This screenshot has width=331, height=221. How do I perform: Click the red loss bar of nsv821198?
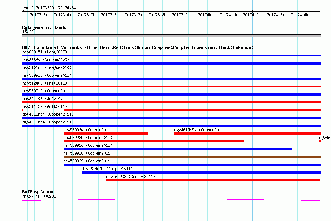click(171, 102)
